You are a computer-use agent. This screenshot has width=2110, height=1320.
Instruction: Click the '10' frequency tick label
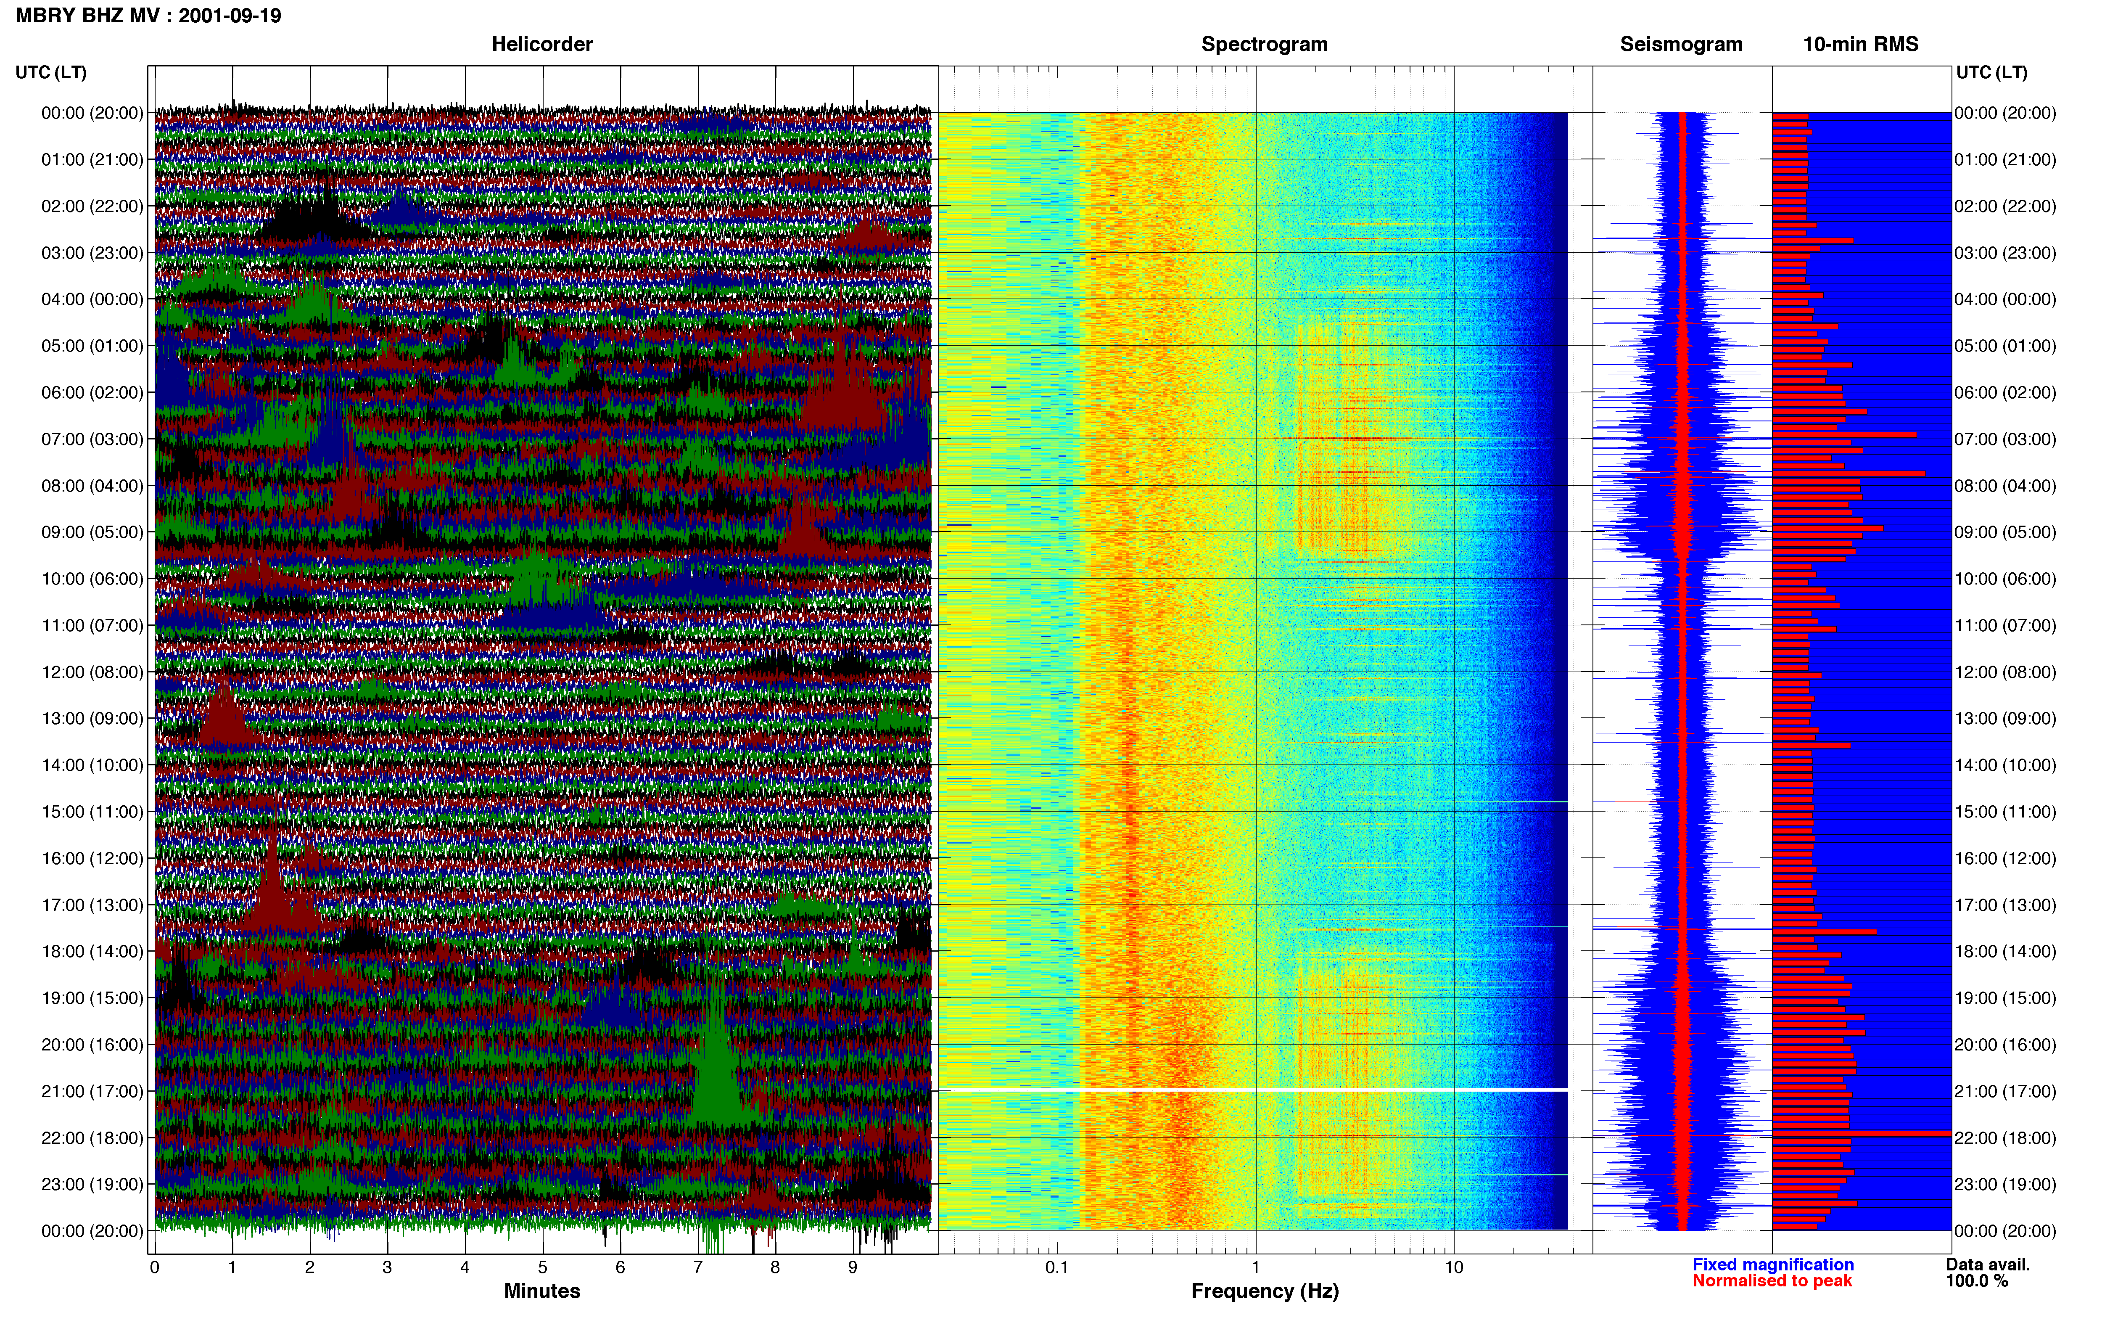[1454, 1267]
